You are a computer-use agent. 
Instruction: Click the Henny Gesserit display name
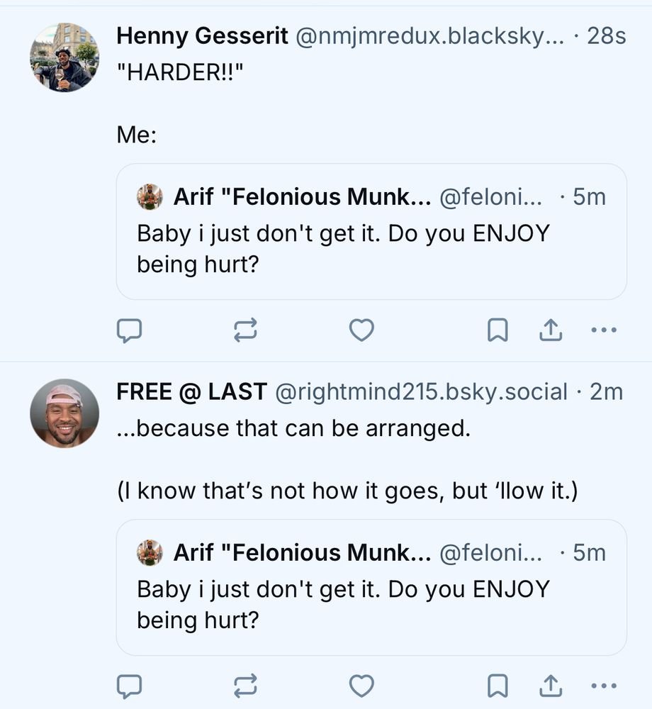pos(202,35)
